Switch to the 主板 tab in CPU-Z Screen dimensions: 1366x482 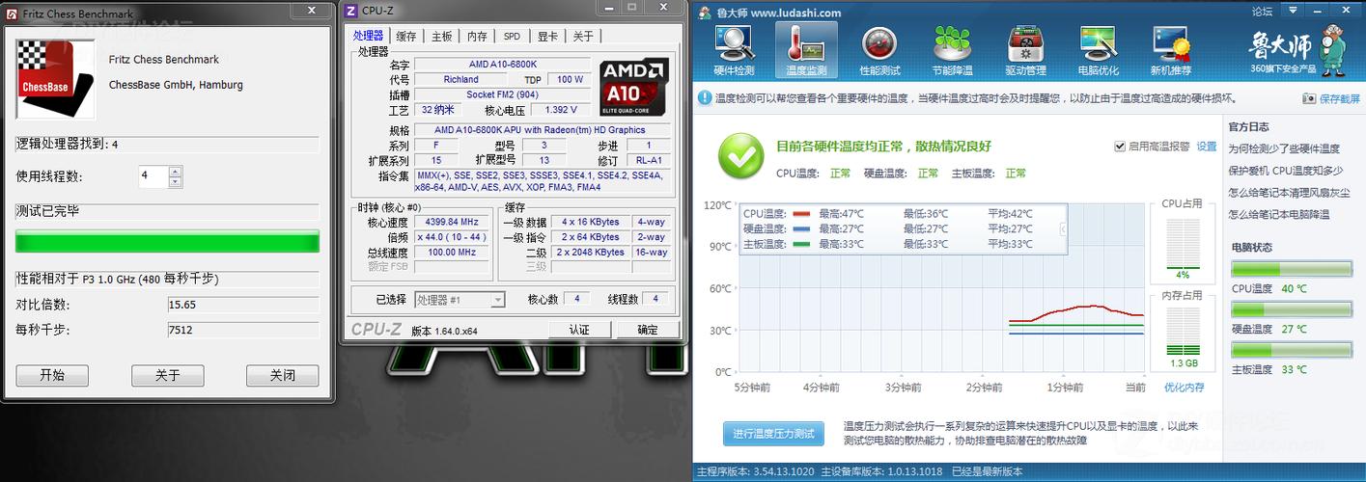tap(442, 36)
